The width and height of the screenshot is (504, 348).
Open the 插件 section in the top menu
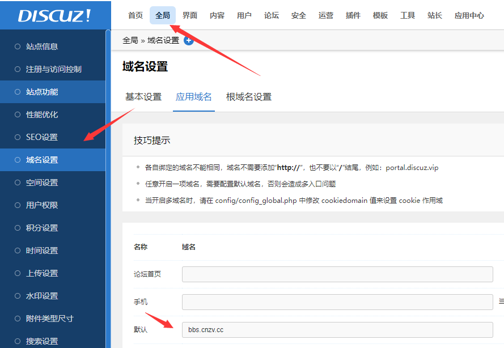pyautogui.click(x=353, y=15)
